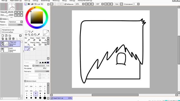The height and width of the screenshot is (101, 180).
Task: Open the Сглаживание stabilizer dropdown
Action: click(138, 4)
